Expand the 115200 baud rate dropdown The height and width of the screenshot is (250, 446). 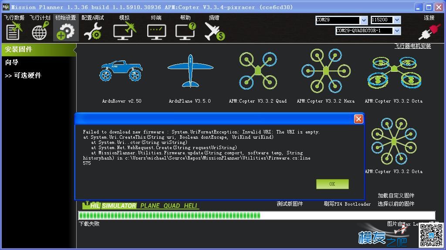coord(397,20)
